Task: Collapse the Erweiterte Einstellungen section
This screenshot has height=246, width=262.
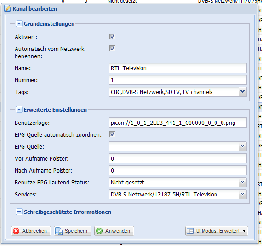Action: coord(19,110)
